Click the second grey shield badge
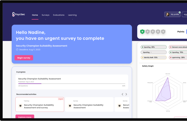 (x=153, y=32)
